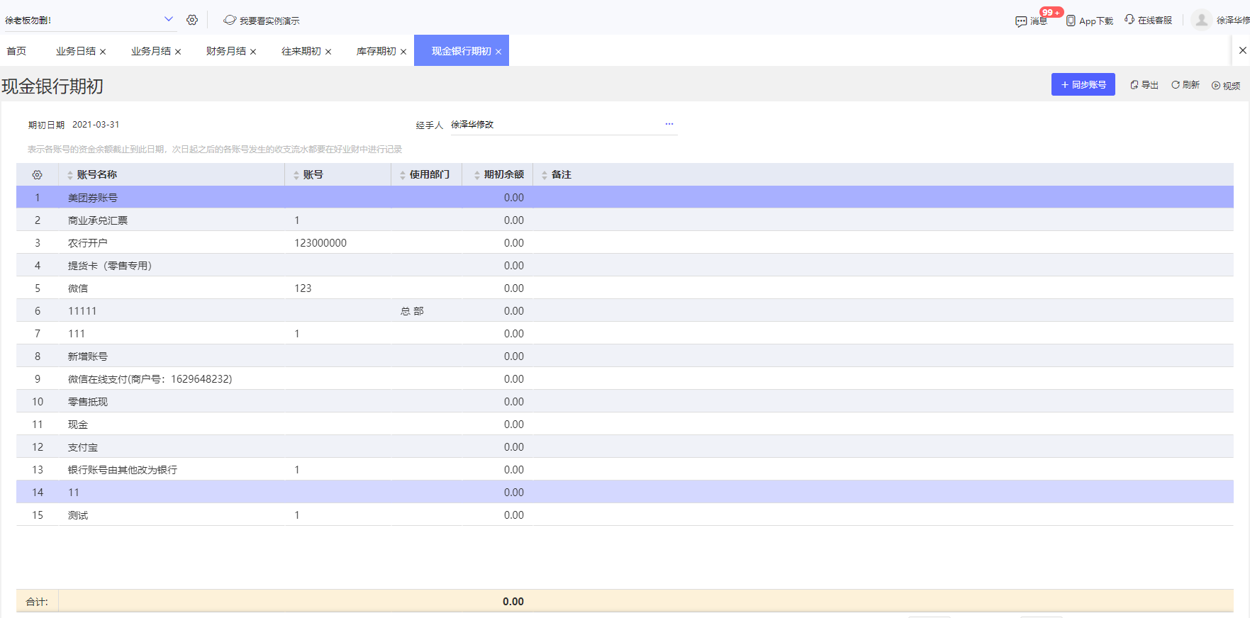Open table column settings gear

click(x=38, y=174)
